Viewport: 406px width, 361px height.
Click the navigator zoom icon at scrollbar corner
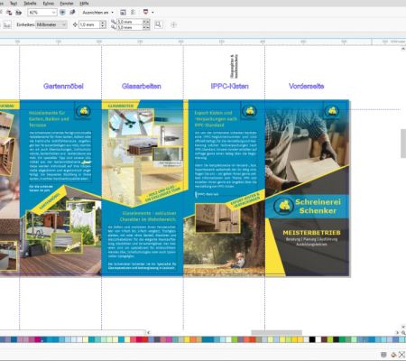[403, 332]
